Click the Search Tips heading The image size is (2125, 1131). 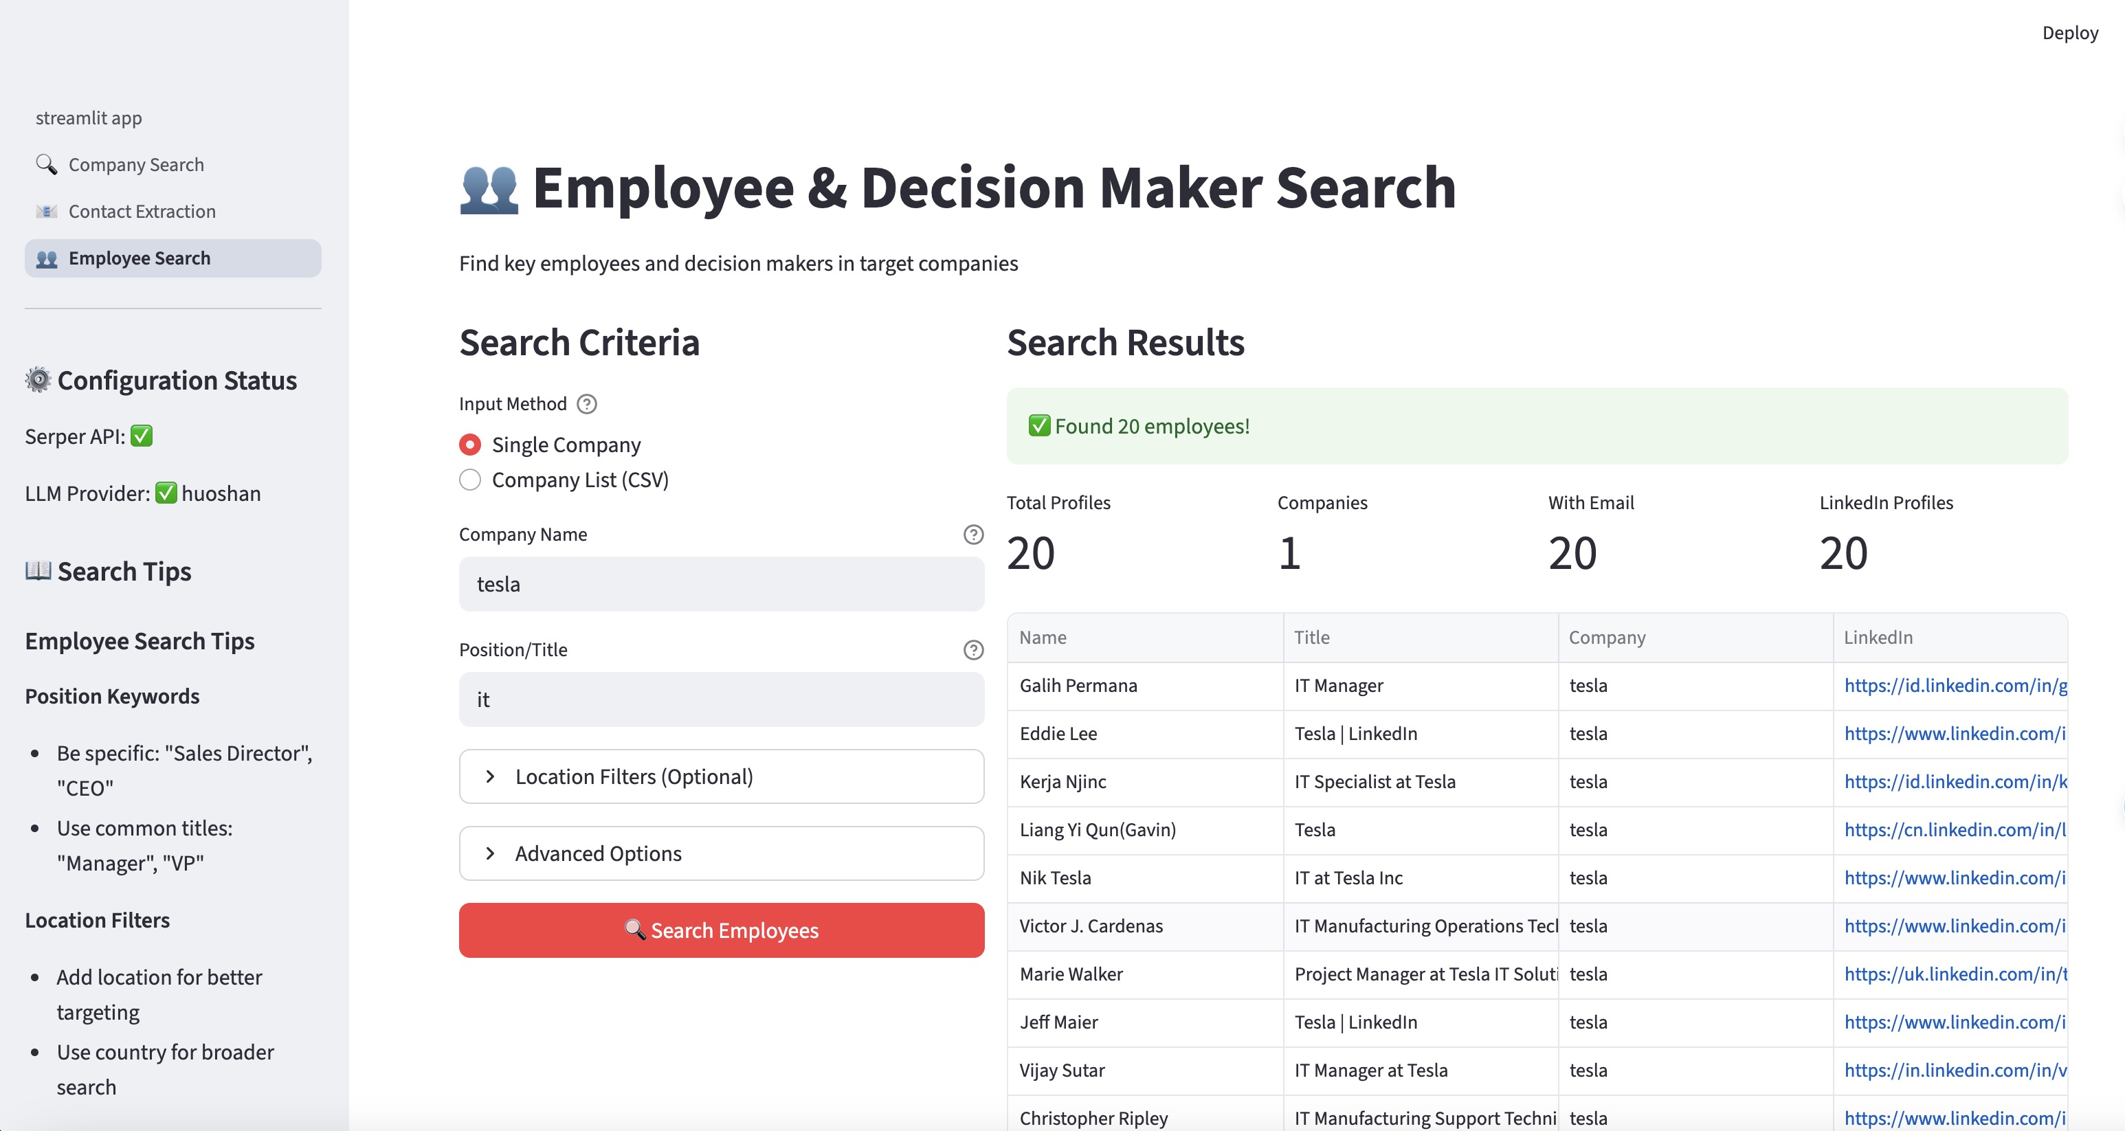click(x=108, y=571)
